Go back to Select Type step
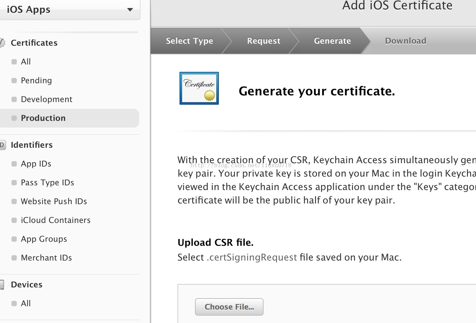This screenshot has width=476, height=323. pyautogui.click(x=189, y=41)
